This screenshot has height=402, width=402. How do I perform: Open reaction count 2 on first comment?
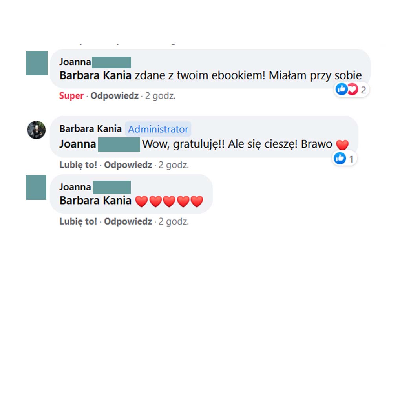click(364, 90)
